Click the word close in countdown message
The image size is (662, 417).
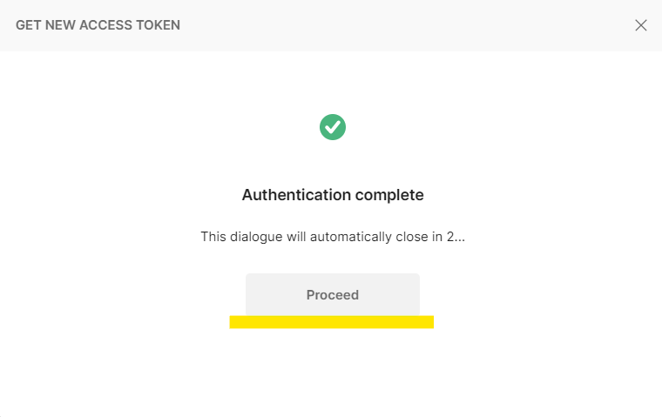[412, 237]
